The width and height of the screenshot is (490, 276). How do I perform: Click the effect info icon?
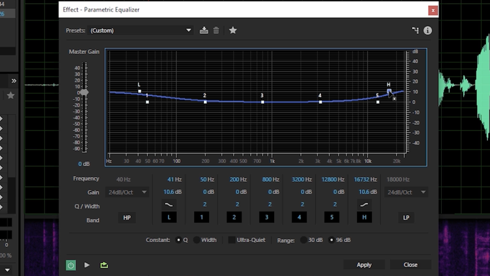428,31
